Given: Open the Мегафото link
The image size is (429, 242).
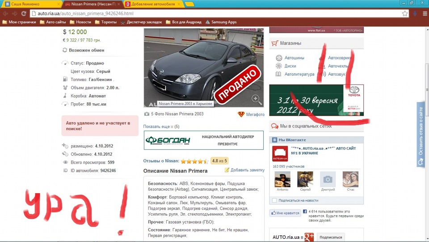Looking at the screenshot, I should coord(255,115).
